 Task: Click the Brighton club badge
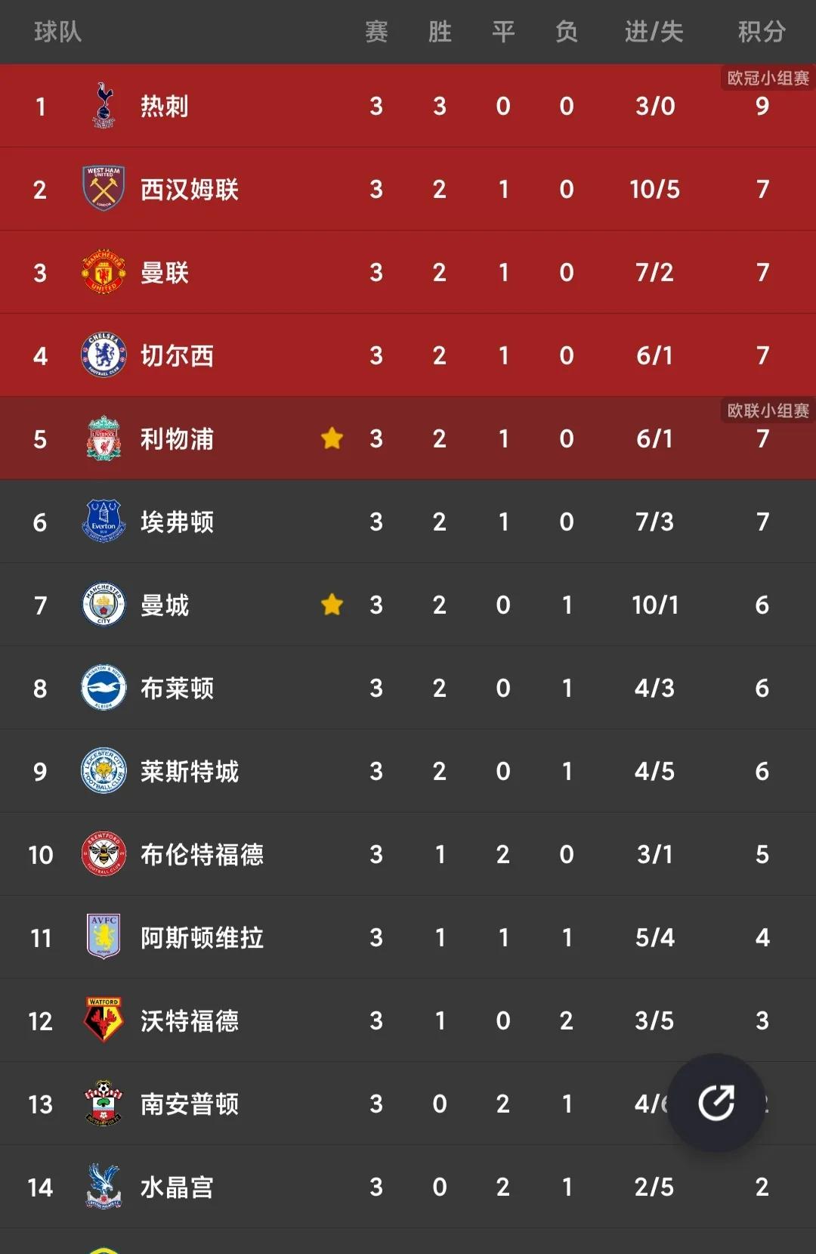104,688
